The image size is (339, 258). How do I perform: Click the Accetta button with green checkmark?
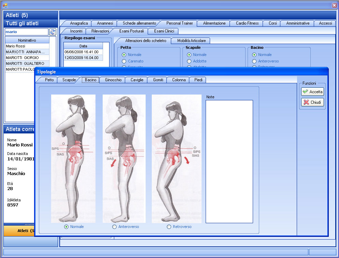pos(312,92)
